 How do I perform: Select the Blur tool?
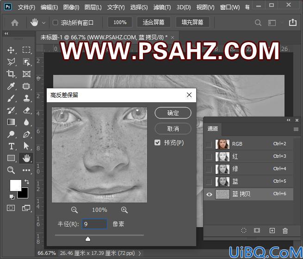click(26, 122)
